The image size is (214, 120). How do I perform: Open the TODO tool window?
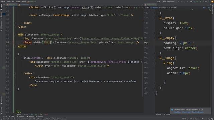(x=12, y=117)
